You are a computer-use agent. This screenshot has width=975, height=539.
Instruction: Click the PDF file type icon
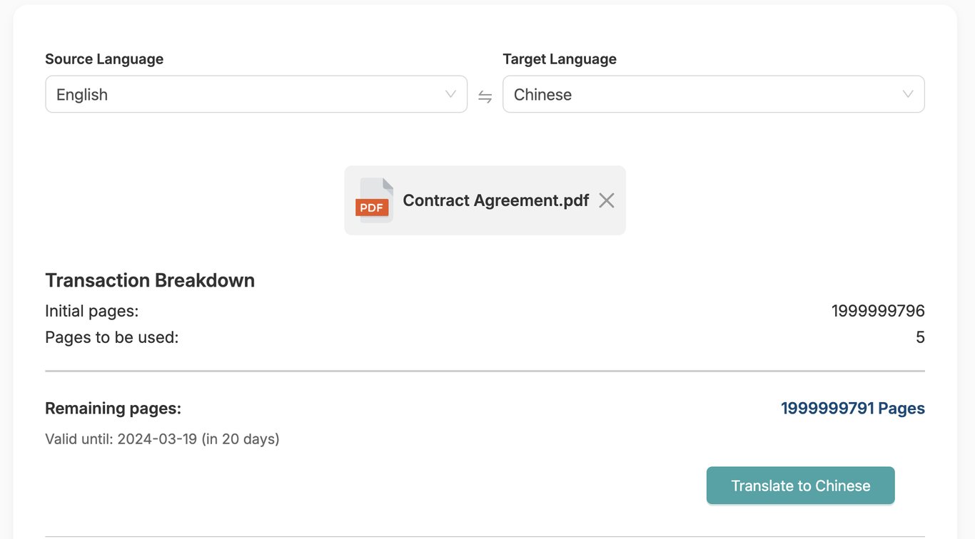(374, 200)
